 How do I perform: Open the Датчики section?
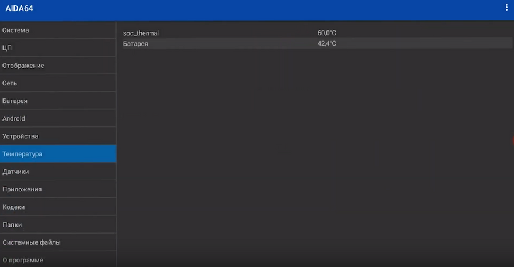click(58, 172)
